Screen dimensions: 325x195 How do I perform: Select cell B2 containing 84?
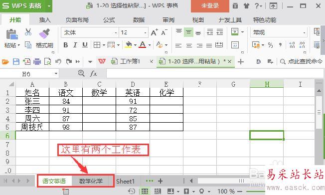point(66,101)
